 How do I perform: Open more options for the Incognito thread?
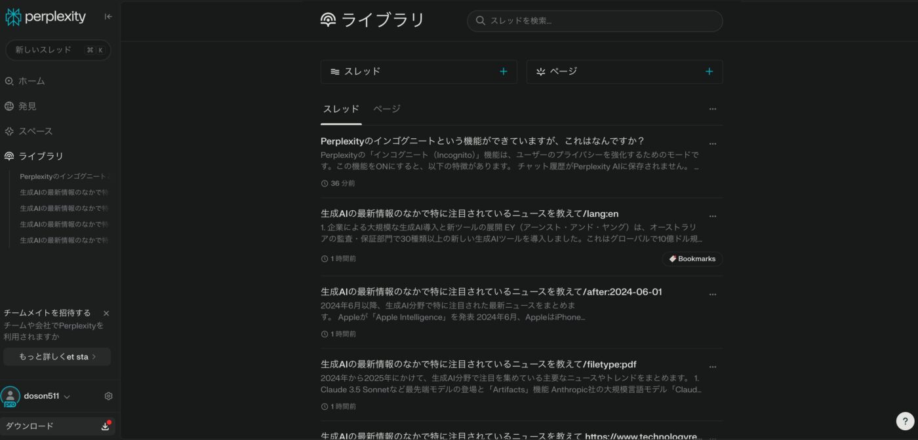click(713, 144)
